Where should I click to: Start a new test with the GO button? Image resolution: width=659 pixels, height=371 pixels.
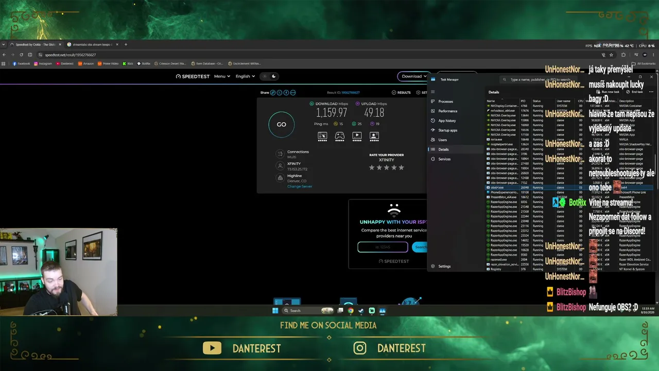(x=281, y=124)
